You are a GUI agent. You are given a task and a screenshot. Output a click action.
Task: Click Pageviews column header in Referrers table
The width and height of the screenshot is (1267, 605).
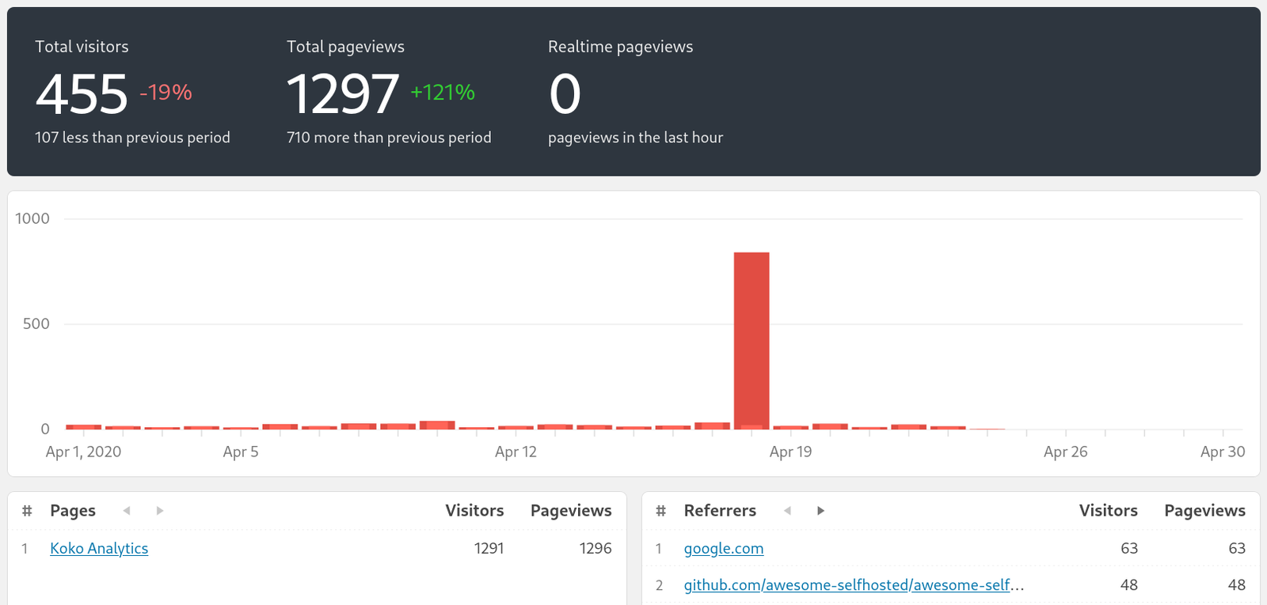(1204, 511)
